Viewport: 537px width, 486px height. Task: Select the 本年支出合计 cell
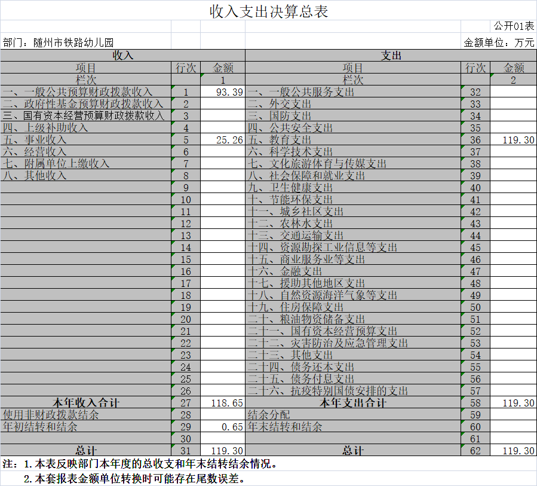[x=353, y=403]
